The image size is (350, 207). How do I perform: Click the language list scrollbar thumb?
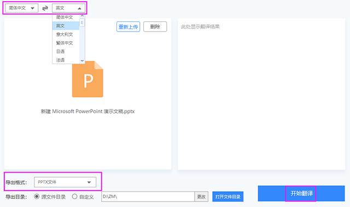[82, 22]
